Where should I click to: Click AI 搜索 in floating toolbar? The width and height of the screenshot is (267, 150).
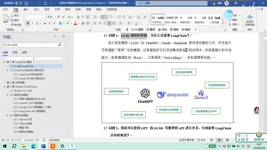pos(137,30)
